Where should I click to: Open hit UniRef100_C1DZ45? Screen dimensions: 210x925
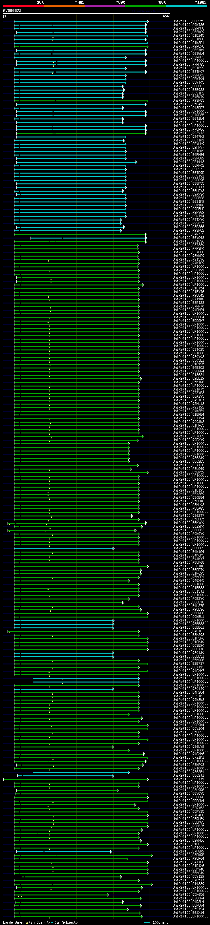click(188, 35)
